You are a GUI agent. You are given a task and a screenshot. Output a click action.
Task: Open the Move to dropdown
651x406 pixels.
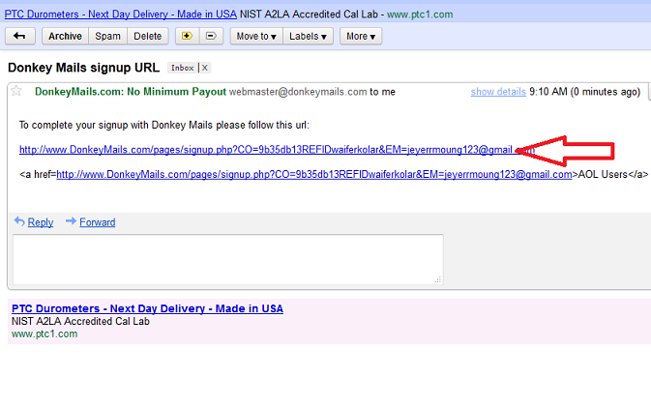pos(256,36)
